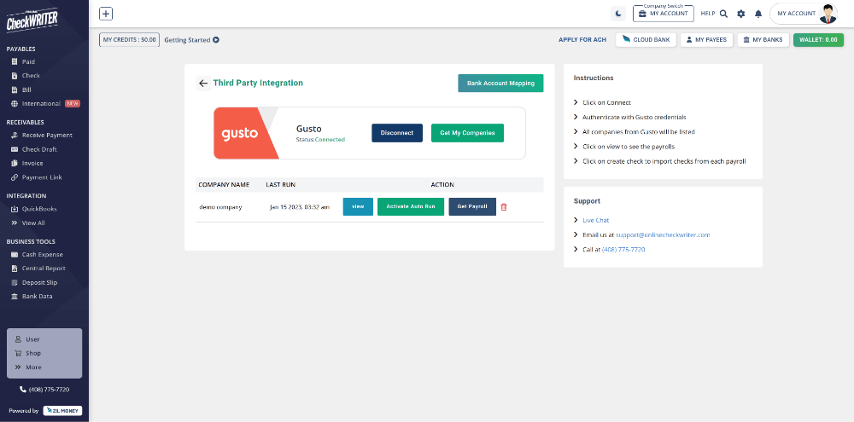Image resolution: width=854 pixels, height=422 pixels.
Task: Click the play icon next to Getting Started
Action: [x=216, y=40]
